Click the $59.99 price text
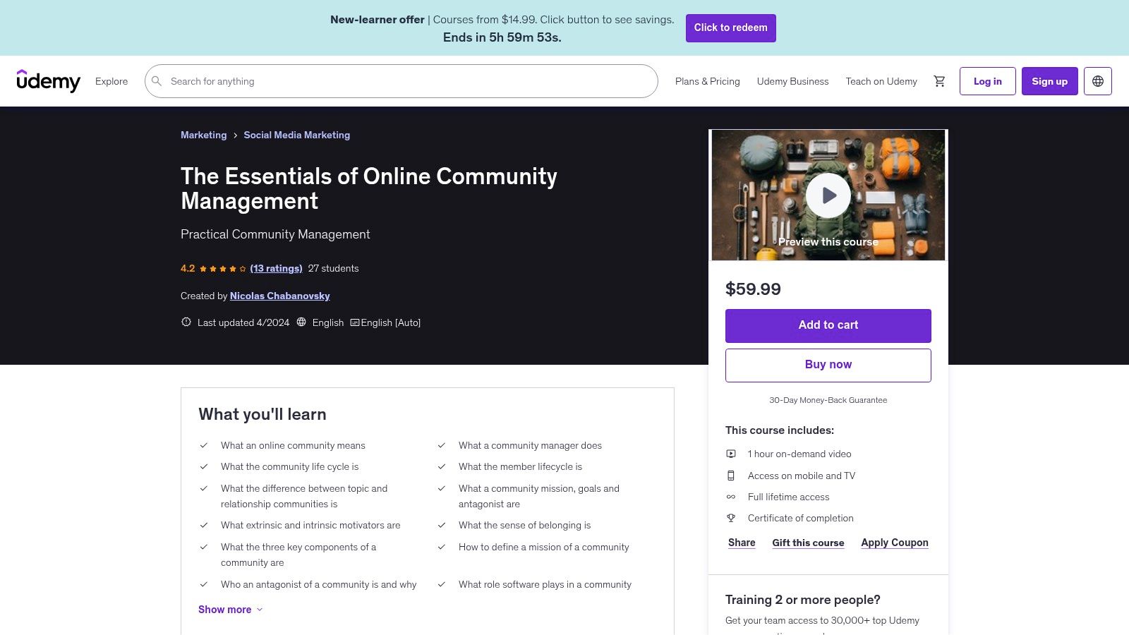The width and height of the screenshot is (1129, 635). 753,289
